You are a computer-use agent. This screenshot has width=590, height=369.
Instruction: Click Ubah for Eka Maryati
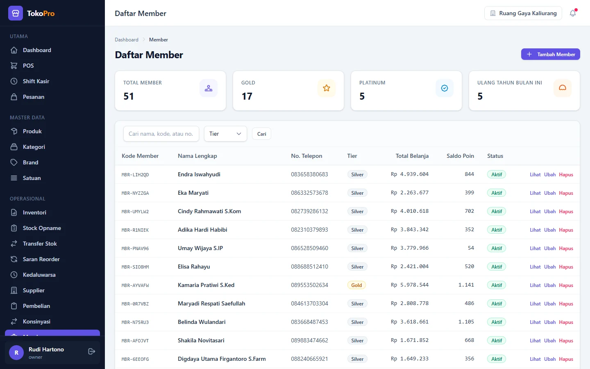click(550, 193)
